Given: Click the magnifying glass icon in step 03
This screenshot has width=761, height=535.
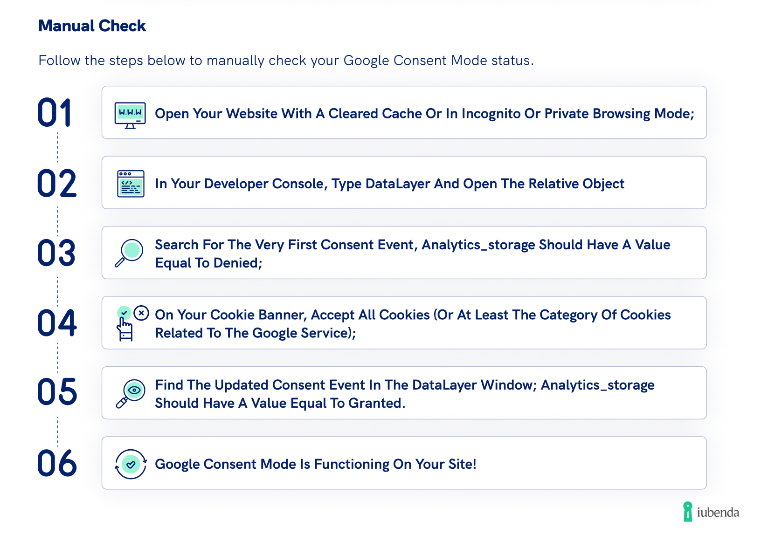Looking at the screenshot, I should coord(129,253).
